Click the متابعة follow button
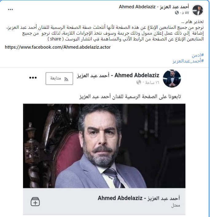 tap(59, 78)
